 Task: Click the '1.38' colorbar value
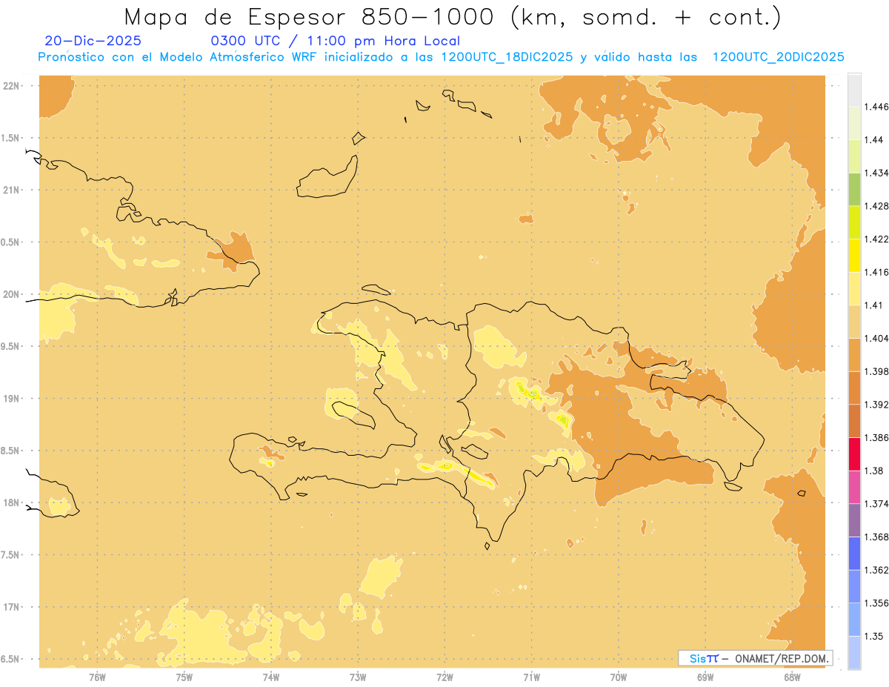pyautogui.click(x=873, y=471)
